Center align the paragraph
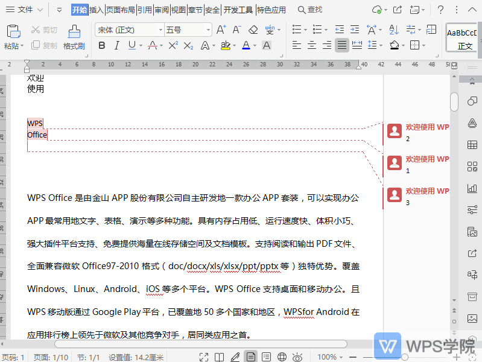Image resolution: width=482 pixels, height=362 pixels. [312, 45]
